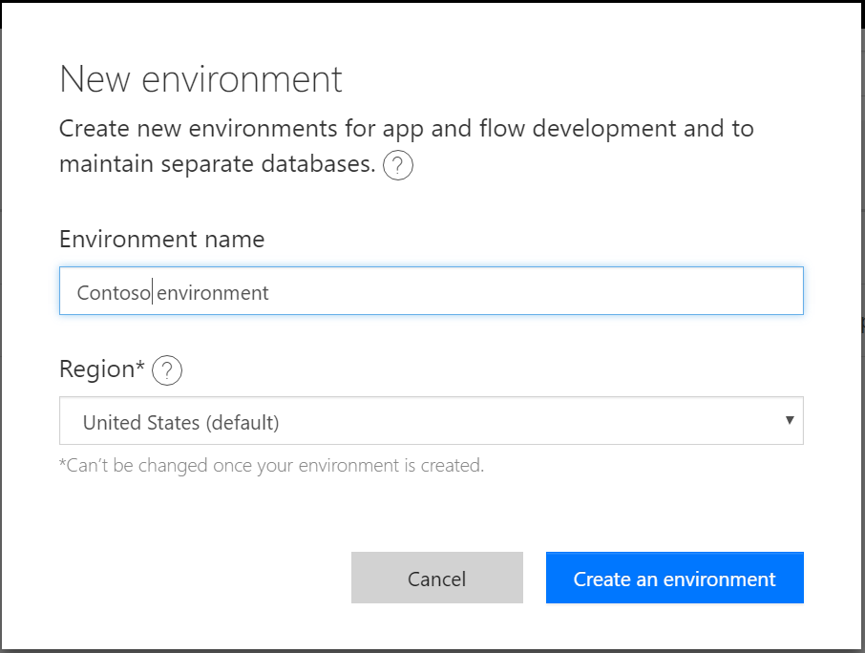Click the "Can't be changed" note text
Image resolution: width=865 pixels, height=653 pixels.
point(271,467)
